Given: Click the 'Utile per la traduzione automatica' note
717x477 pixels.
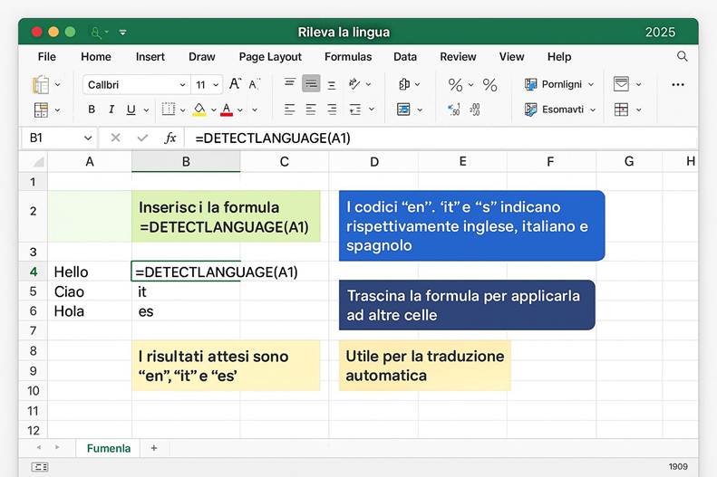Looking at the screenshot, I should [x=425, y=365].
